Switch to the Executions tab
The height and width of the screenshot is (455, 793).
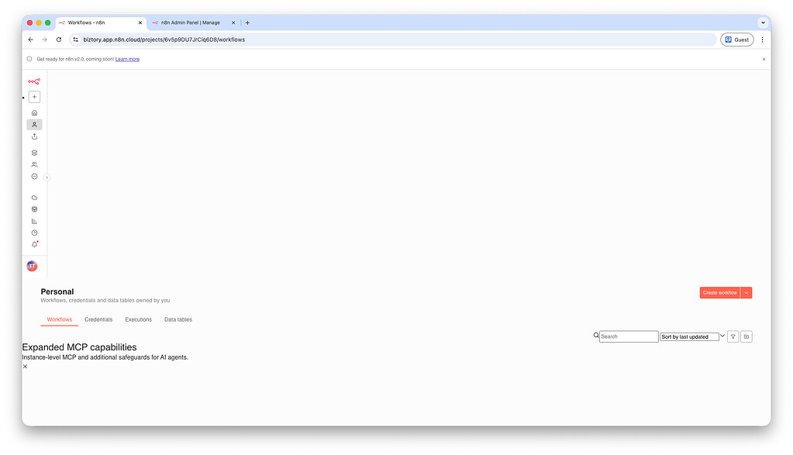click(138, 319)
